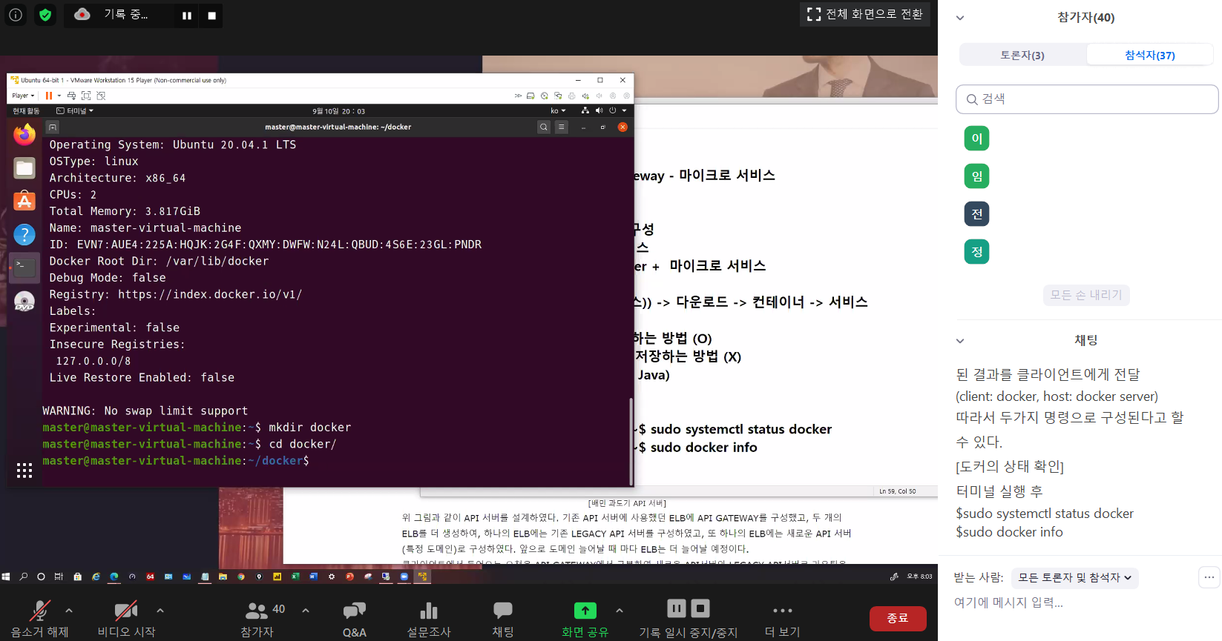Open the More (더 보기) options
The width and height of the screenshot is (1222, 641).
(x=782, y=611)
